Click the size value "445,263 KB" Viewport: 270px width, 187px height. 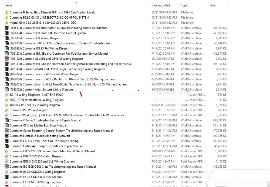click(x=220, y=167)
